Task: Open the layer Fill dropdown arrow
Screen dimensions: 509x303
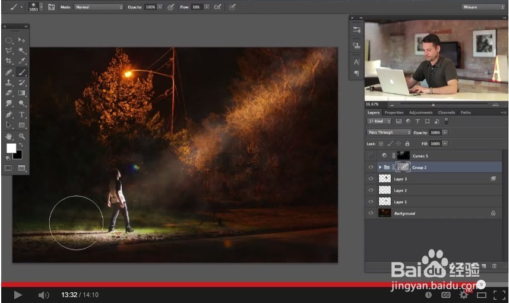Action: pyautogui.click(x=445, y=144)
